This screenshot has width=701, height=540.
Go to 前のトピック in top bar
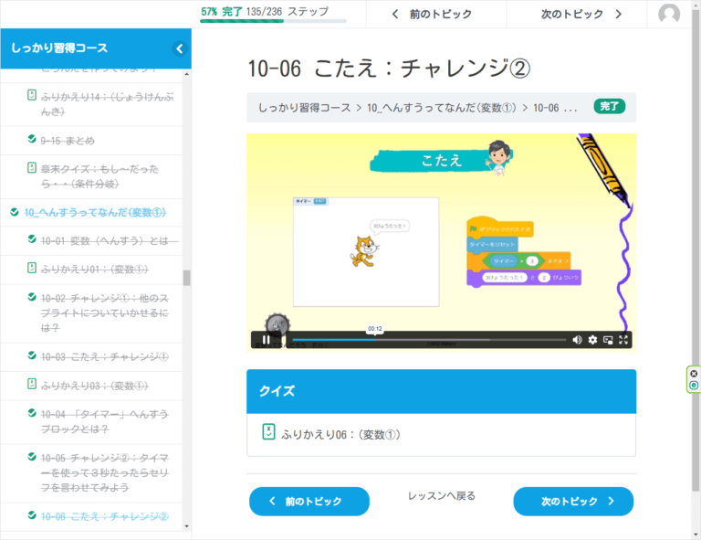[x=432, y=15]
